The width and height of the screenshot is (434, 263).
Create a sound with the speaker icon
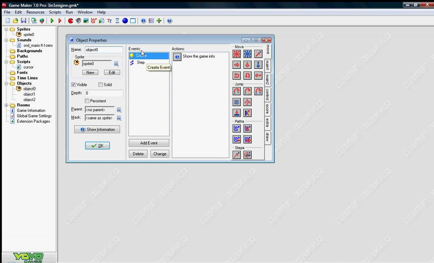78,21
